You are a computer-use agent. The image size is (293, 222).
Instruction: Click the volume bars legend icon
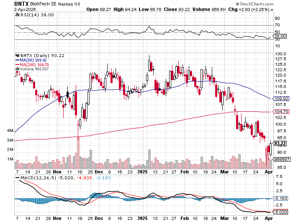[18, 69]
